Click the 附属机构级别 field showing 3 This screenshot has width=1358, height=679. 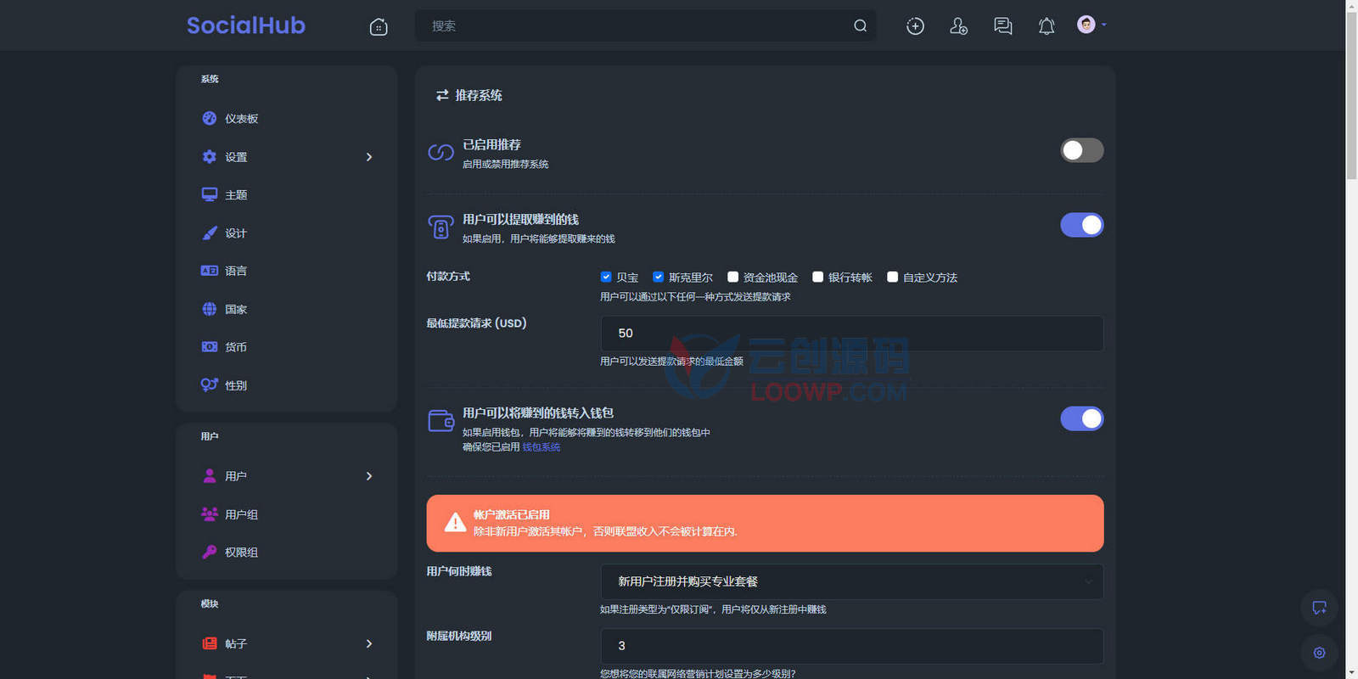(x=852, y=646)
